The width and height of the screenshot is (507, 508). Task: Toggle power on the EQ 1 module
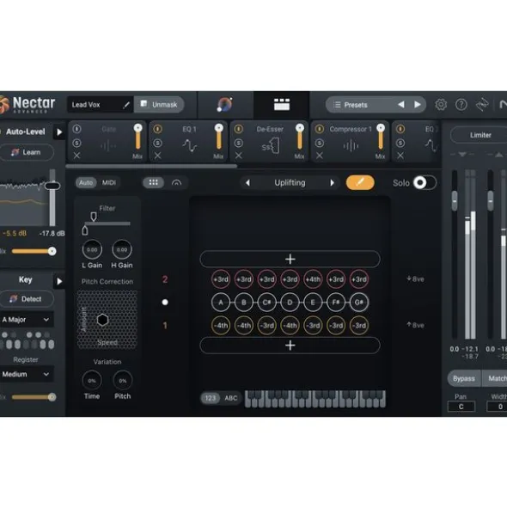157,129
